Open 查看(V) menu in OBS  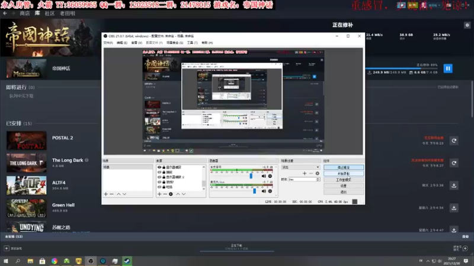pos(136,43)
